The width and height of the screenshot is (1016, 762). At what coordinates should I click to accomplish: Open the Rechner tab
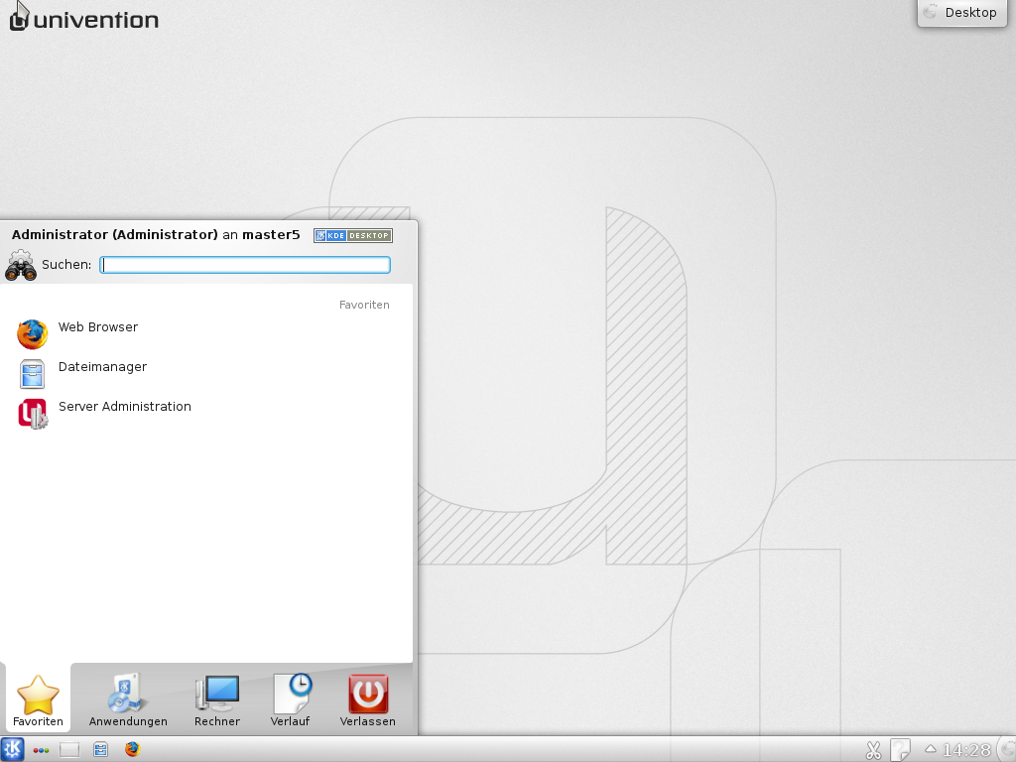pyautogui.click(x=217, y=700)
